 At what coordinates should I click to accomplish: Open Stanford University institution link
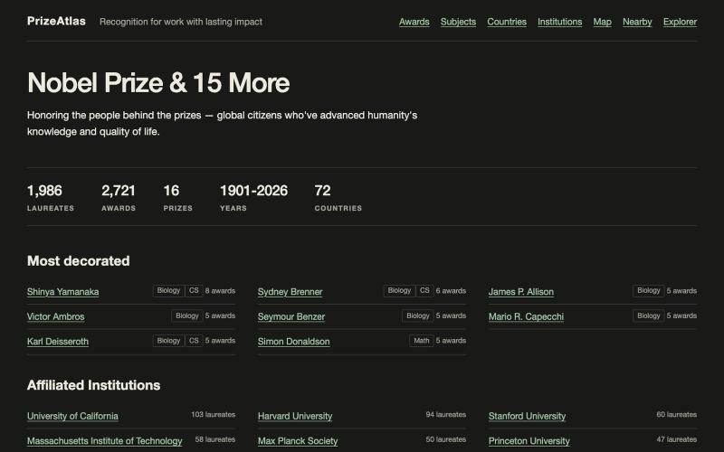[x=527, y=416]
